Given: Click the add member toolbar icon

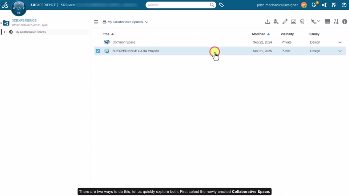Looking at the screenshot, I should pyautogui.click(x=276, y=21).
